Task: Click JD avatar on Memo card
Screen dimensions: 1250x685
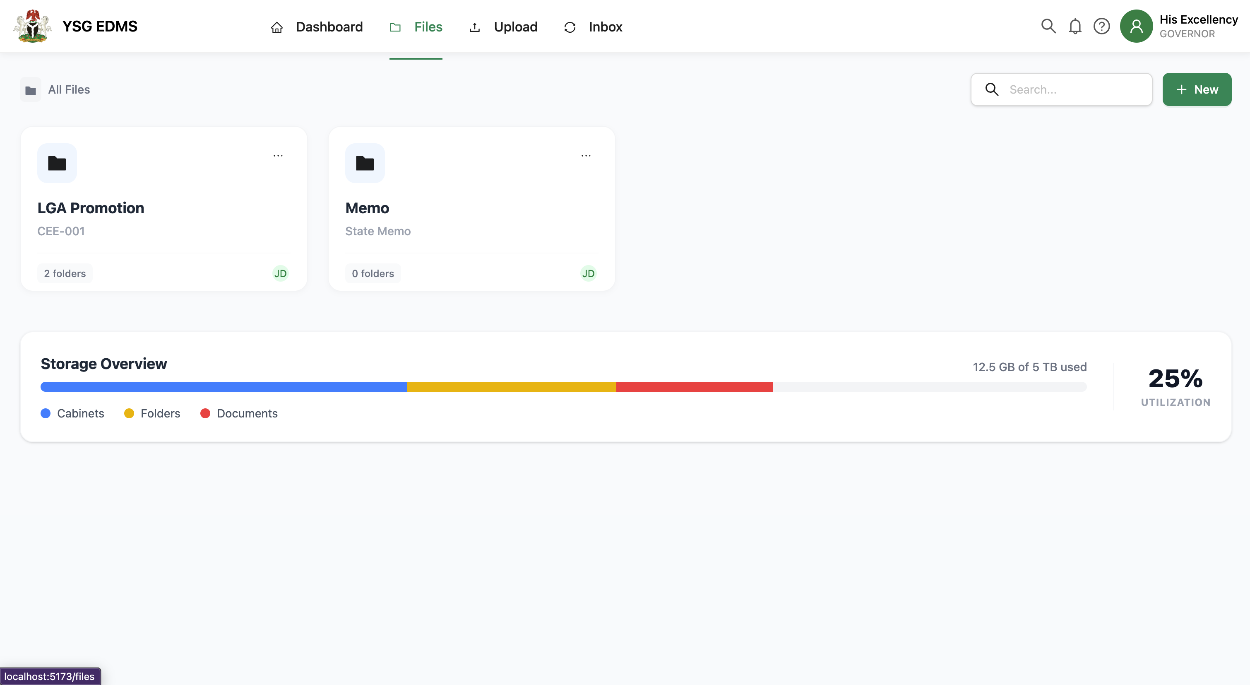Action: click(588, 273)
